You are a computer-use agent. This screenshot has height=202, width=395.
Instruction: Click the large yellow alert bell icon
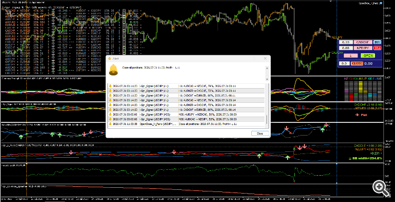point(113,70)
